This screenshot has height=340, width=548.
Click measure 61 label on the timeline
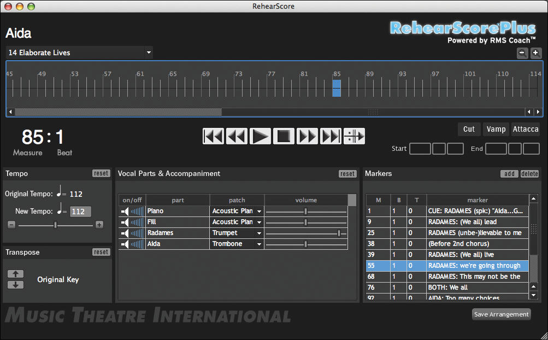pyautogui.click(x=140, y=74)
